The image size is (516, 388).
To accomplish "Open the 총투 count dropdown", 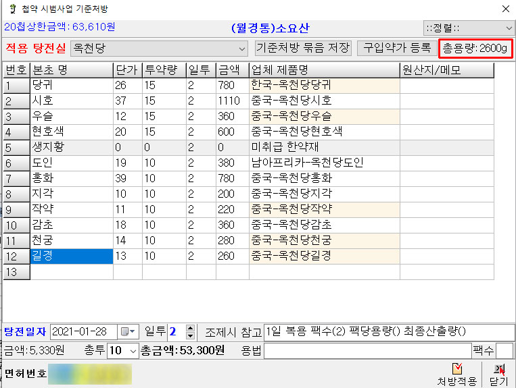I will [x=133, y=350].
